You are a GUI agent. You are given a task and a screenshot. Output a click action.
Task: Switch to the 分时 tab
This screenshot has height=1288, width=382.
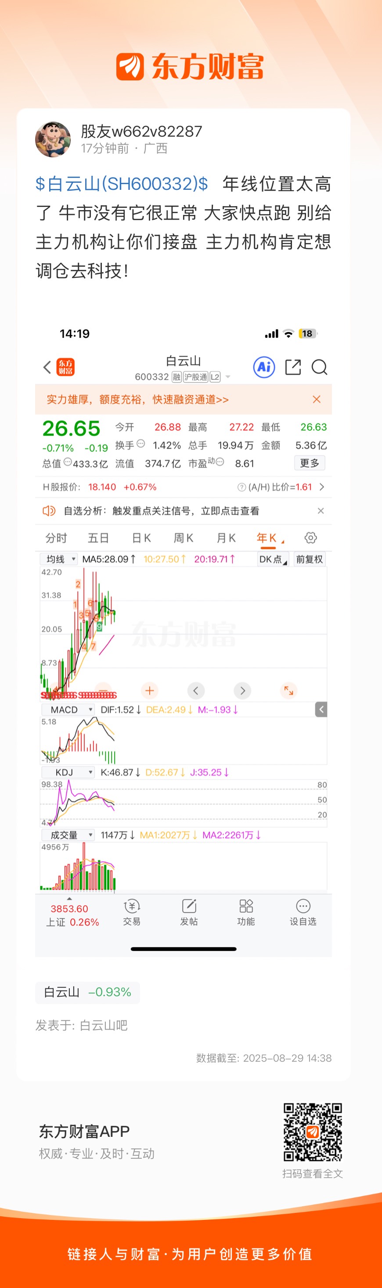pyautogui.click(x=56, y=537)
